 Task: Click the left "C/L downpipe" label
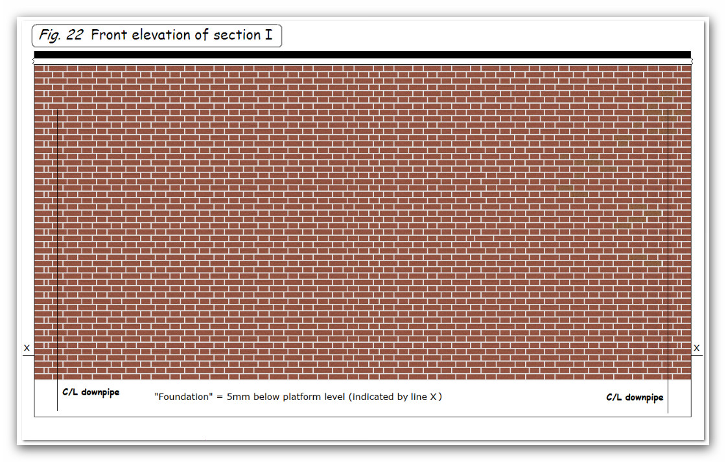[91, 392]
